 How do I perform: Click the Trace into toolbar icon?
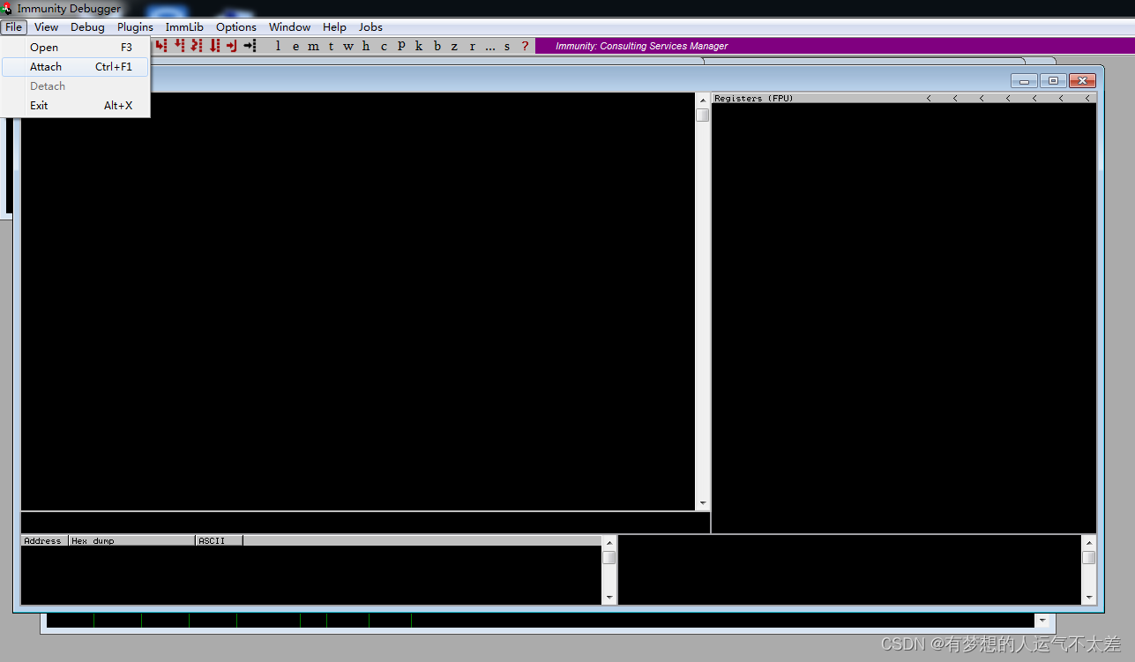[197, 46]
